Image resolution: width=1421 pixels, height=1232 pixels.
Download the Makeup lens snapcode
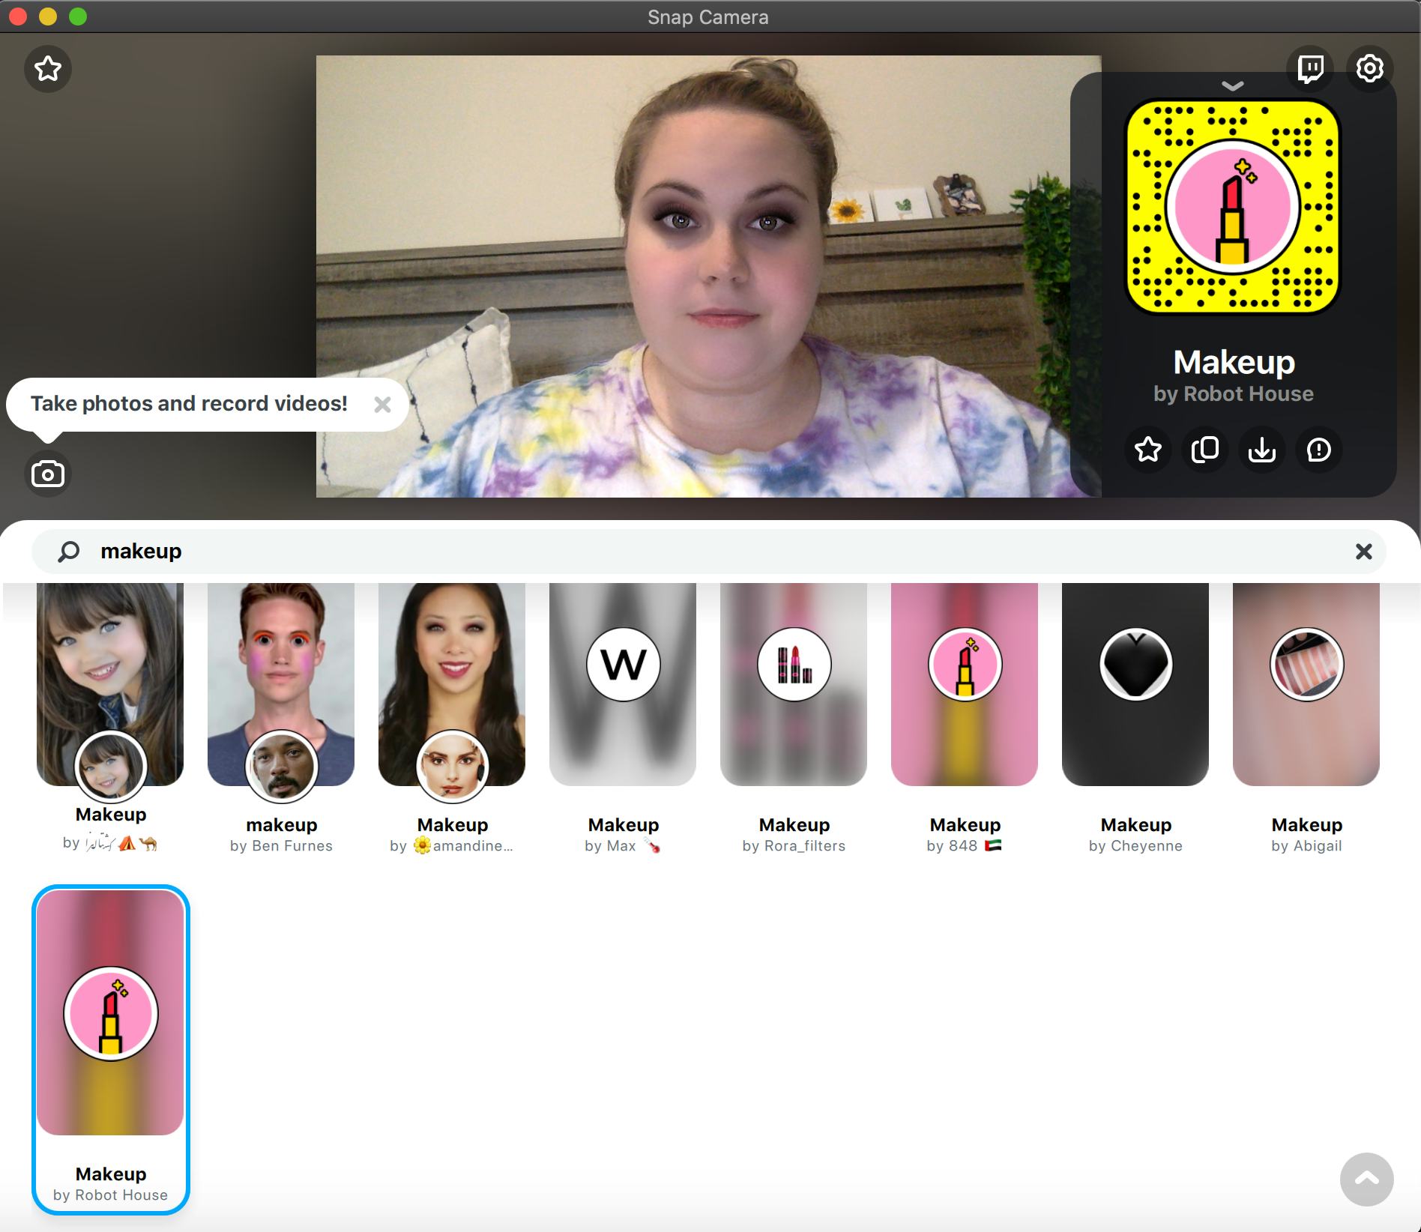pyautogui.click(x=1261, y=450)
